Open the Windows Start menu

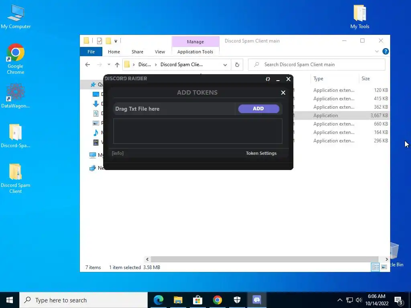10,300
